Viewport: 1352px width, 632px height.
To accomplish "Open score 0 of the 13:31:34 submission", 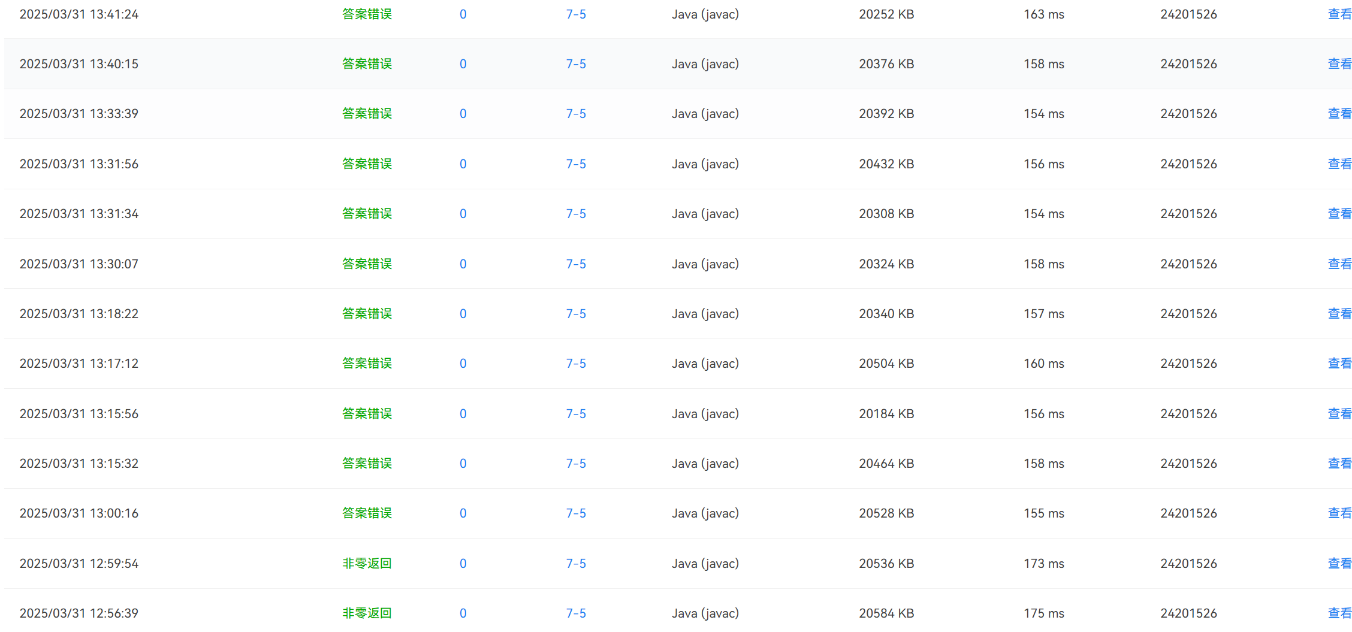I will coord(463,214).
